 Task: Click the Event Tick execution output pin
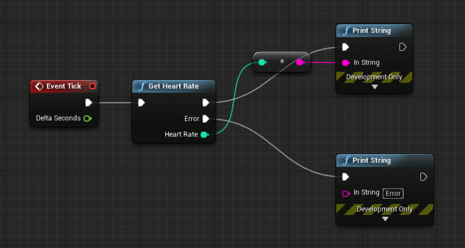89,103
